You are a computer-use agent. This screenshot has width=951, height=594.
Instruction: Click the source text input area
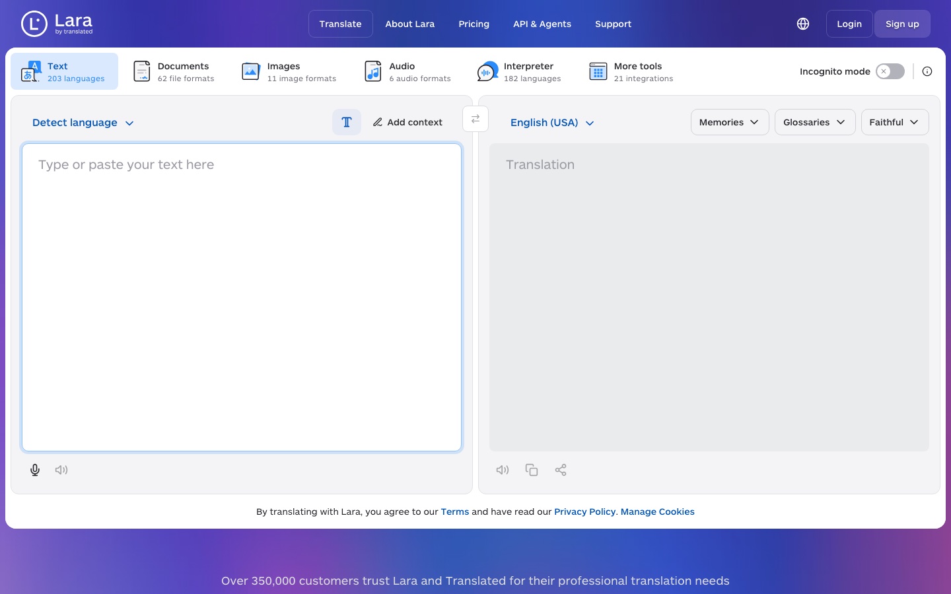pyautogui.click(x=242, y=297)
